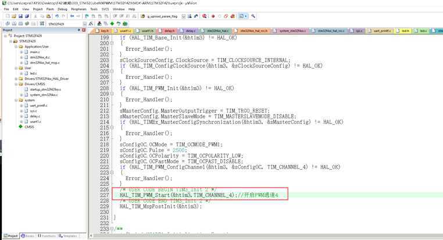Click the Start/Stop Debug Session icon
The image size is (443, 240).
204,16
